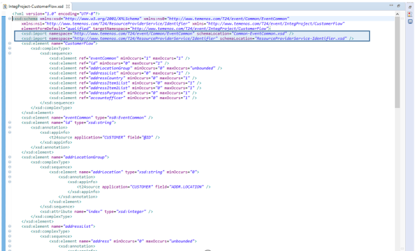The height and width of the screenshot is (251, 415).
Task: Click the name="eventCommon" type="ns0:EventCommon" line
Action: tap(87, 117)
